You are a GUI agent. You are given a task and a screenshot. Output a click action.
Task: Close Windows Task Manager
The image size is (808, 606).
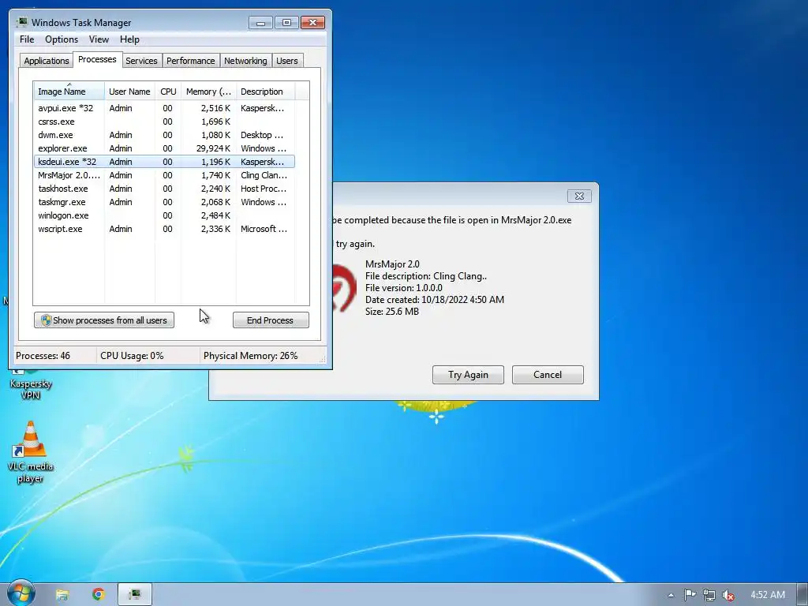312,23
